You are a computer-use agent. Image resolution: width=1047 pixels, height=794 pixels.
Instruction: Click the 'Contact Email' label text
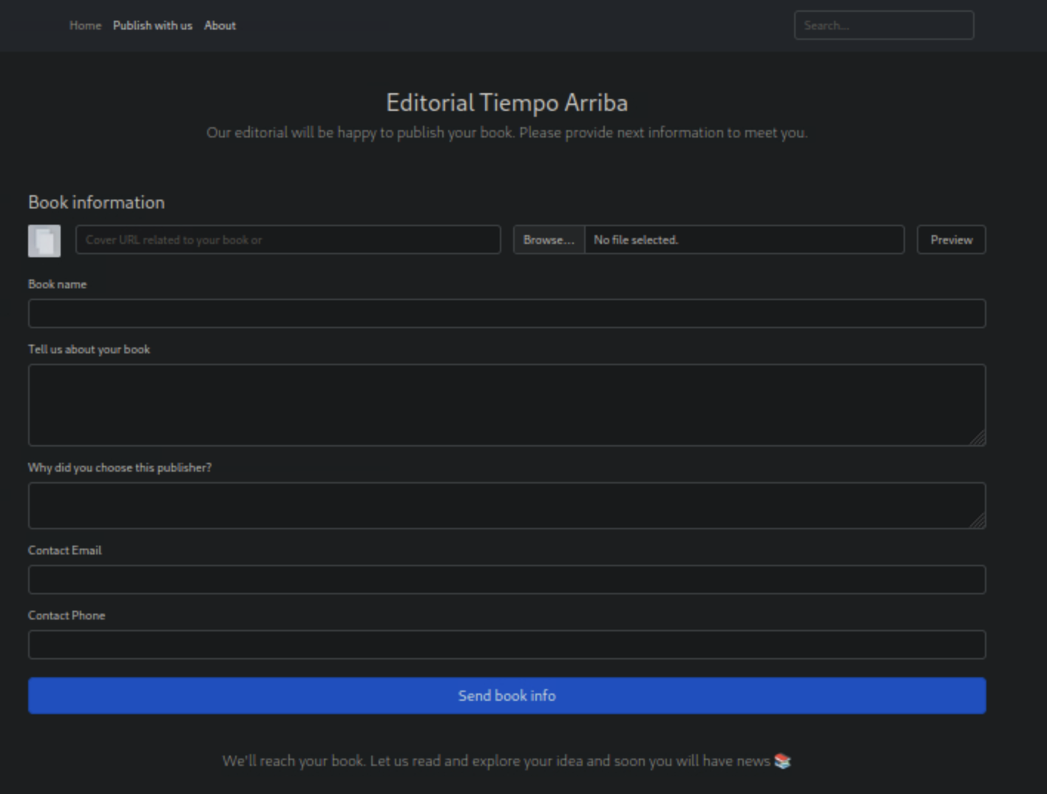(65, 550)
